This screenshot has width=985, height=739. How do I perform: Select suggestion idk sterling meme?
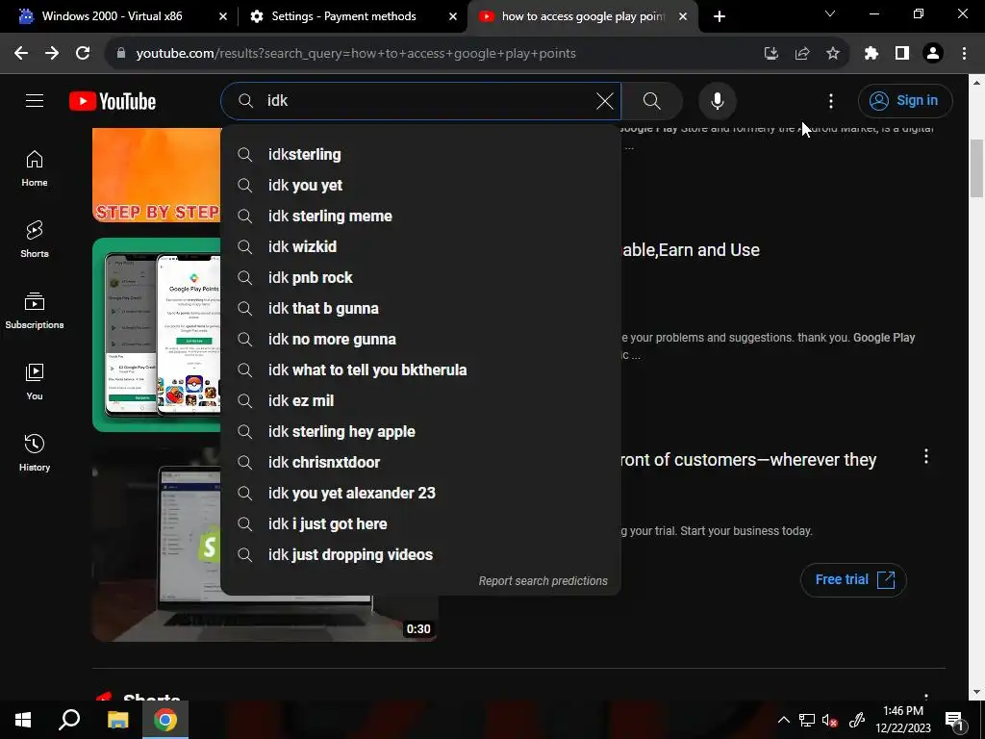tap(421, 217)
